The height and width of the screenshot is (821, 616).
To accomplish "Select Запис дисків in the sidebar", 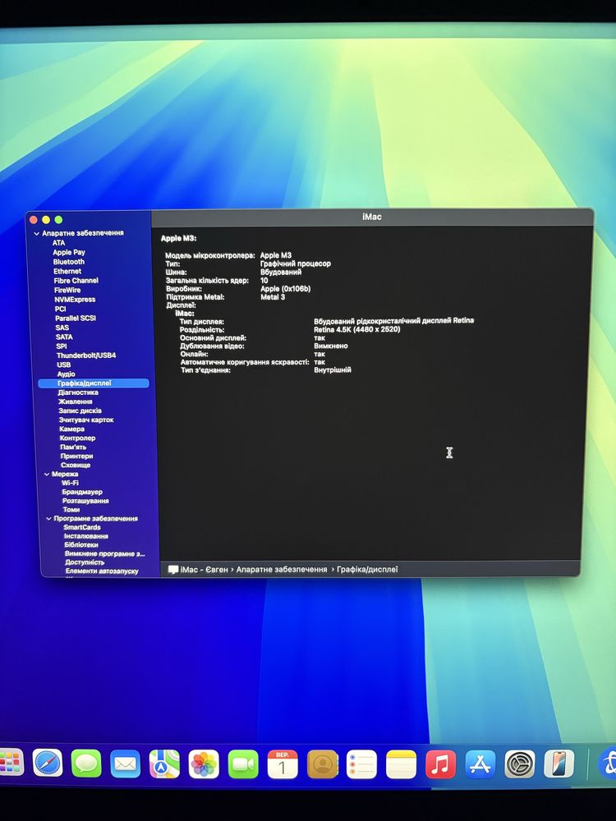I will tap(80, 411).
